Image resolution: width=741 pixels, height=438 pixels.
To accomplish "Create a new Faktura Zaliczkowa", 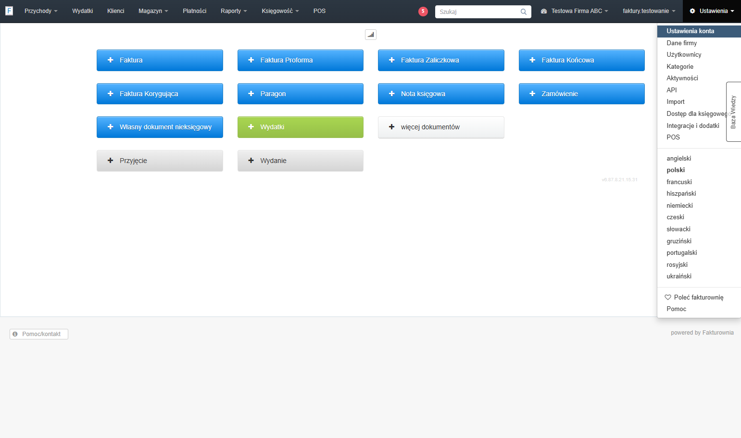I will pos(441,60).
